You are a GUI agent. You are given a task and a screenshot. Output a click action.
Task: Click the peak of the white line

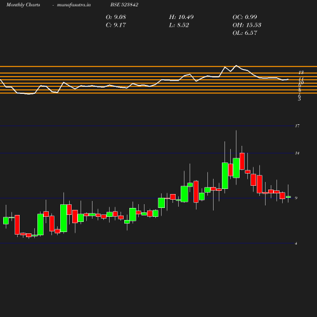236,65
